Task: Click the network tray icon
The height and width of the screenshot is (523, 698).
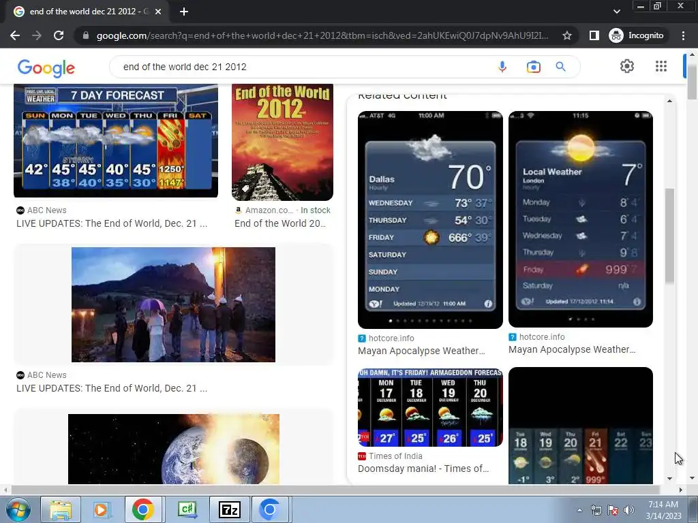Action: point(596,510)
